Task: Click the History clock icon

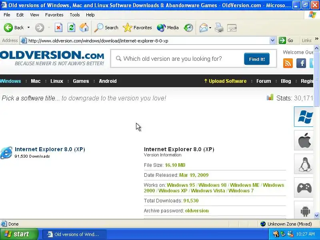Action: coord(188,28)
